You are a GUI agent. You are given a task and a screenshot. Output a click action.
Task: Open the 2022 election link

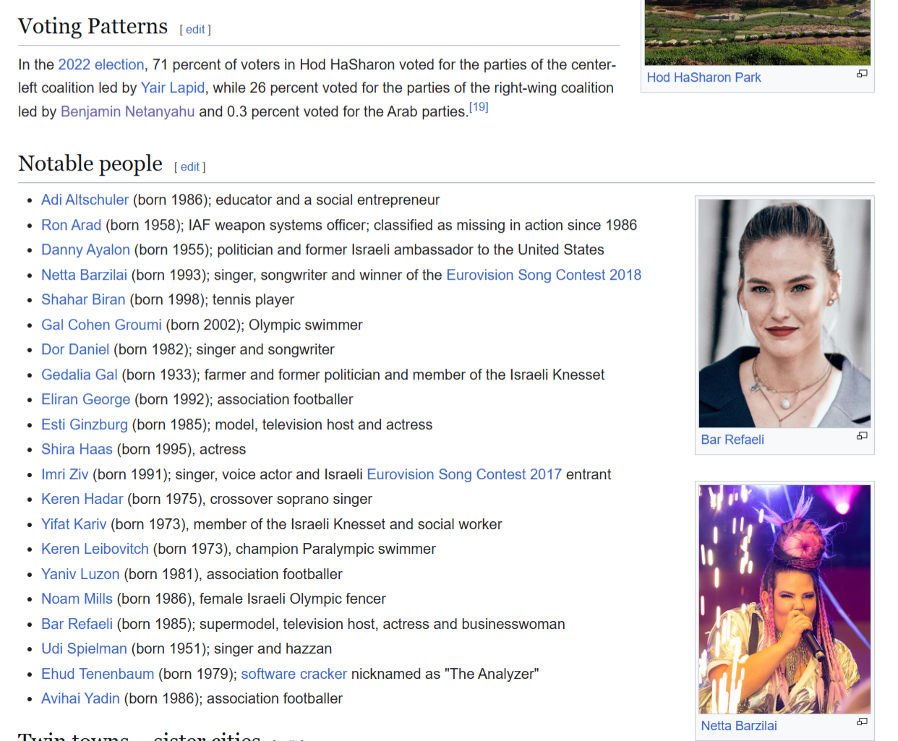coord(101,64)
